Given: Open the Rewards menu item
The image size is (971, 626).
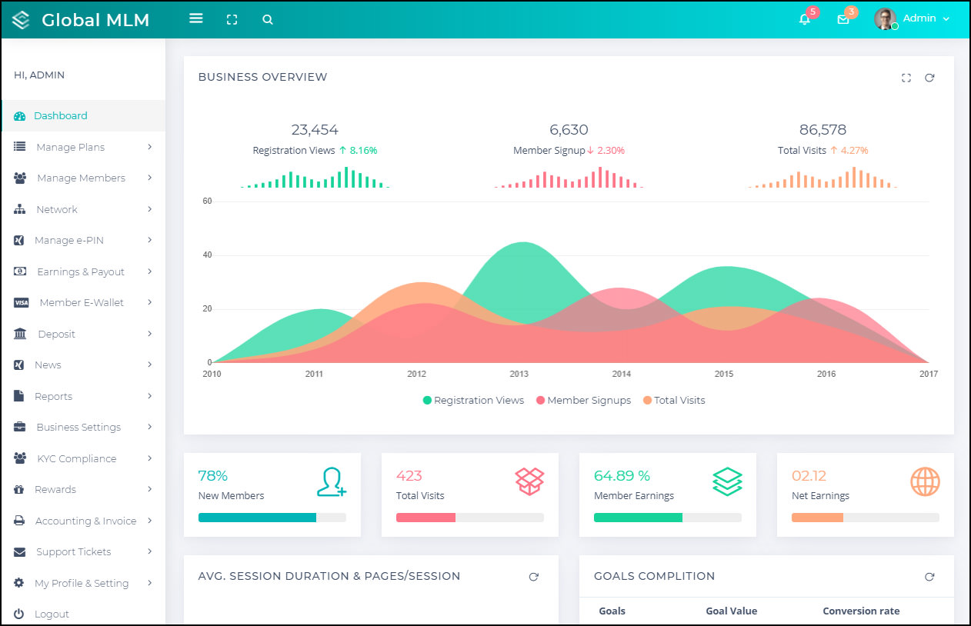Looking at the screenshot, I should tap(83, 490).
